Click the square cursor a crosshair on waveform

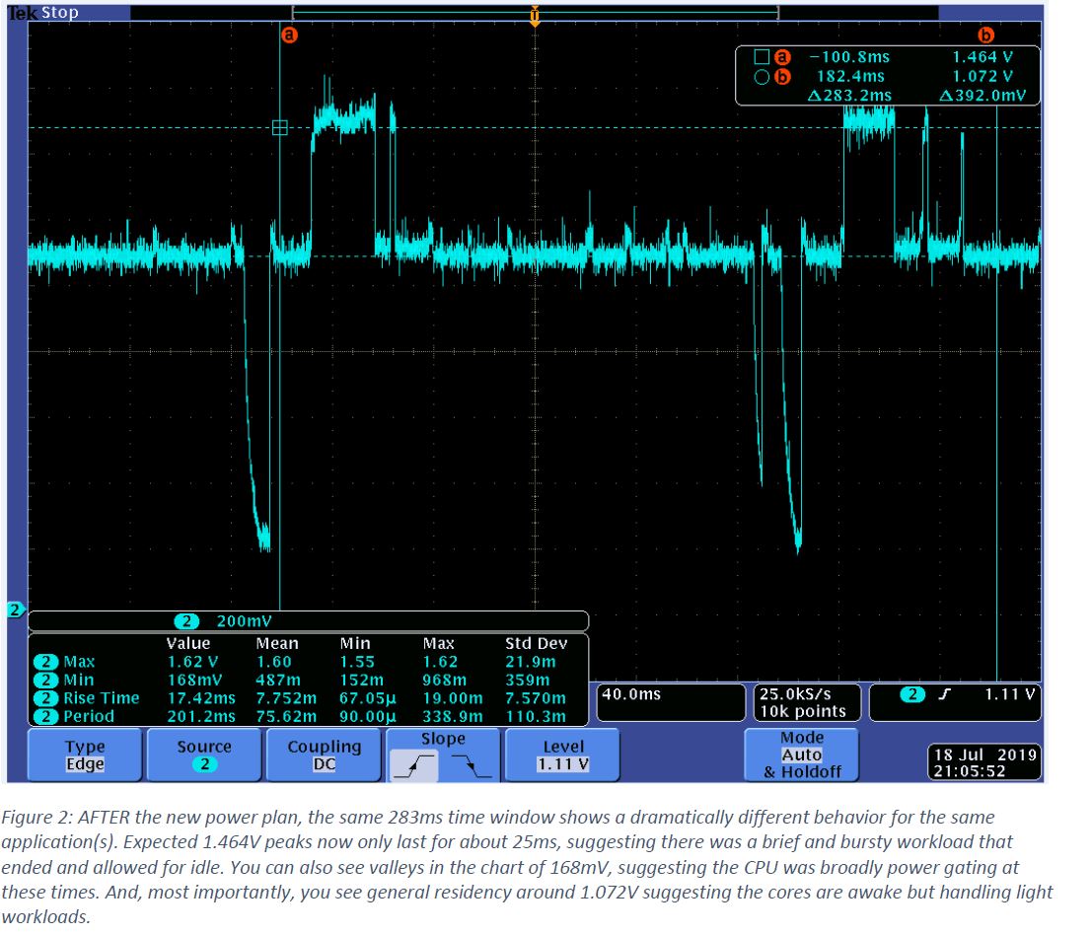coord(280,127)
